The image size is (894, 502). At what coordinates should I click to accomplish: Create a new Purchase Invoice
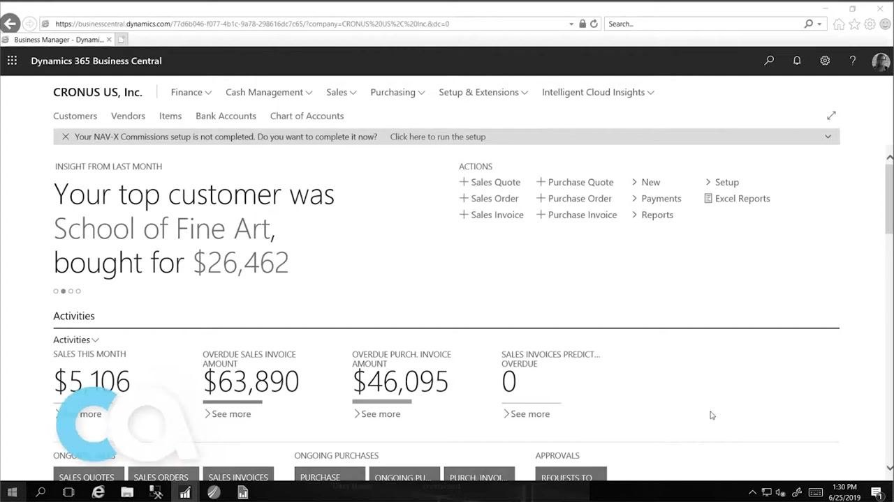(x=577, y=215)
